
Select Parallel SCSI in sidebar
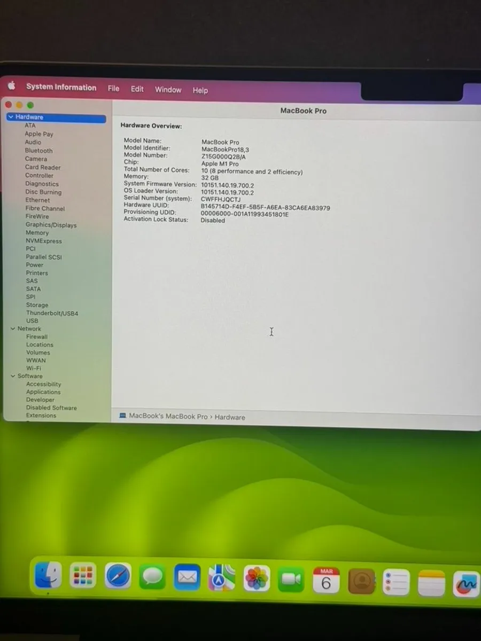(x=44, y=257)
